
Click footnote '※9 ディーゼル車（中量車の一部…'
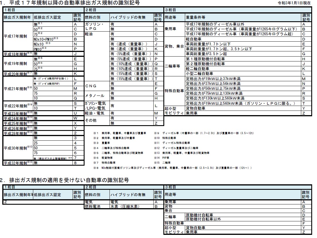point(204,133)
